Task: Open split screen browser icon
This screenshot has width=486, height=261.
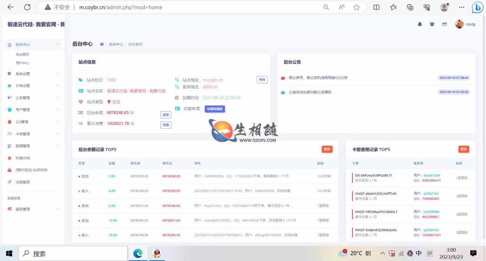Action: point(376,7)
